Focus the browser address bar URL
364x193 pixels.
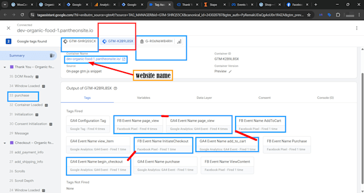click(170, 15)
